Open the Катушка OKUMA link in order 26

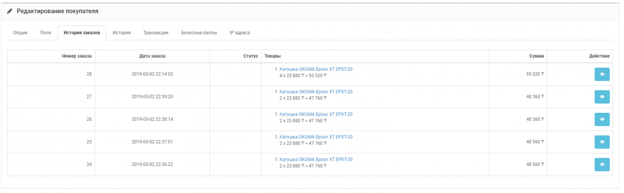click(x=316, y=114)
